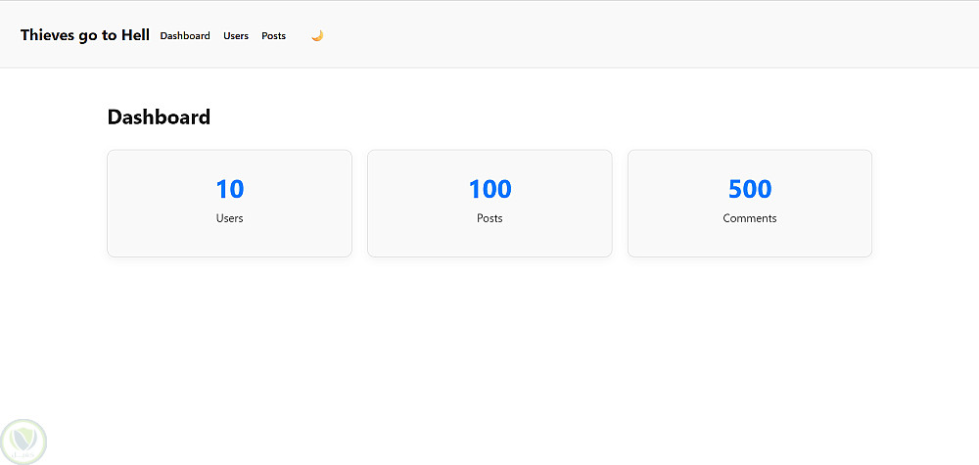Open the Dashboard navigation link
Screen dimensions: 979x465
(x=185, y=35)
